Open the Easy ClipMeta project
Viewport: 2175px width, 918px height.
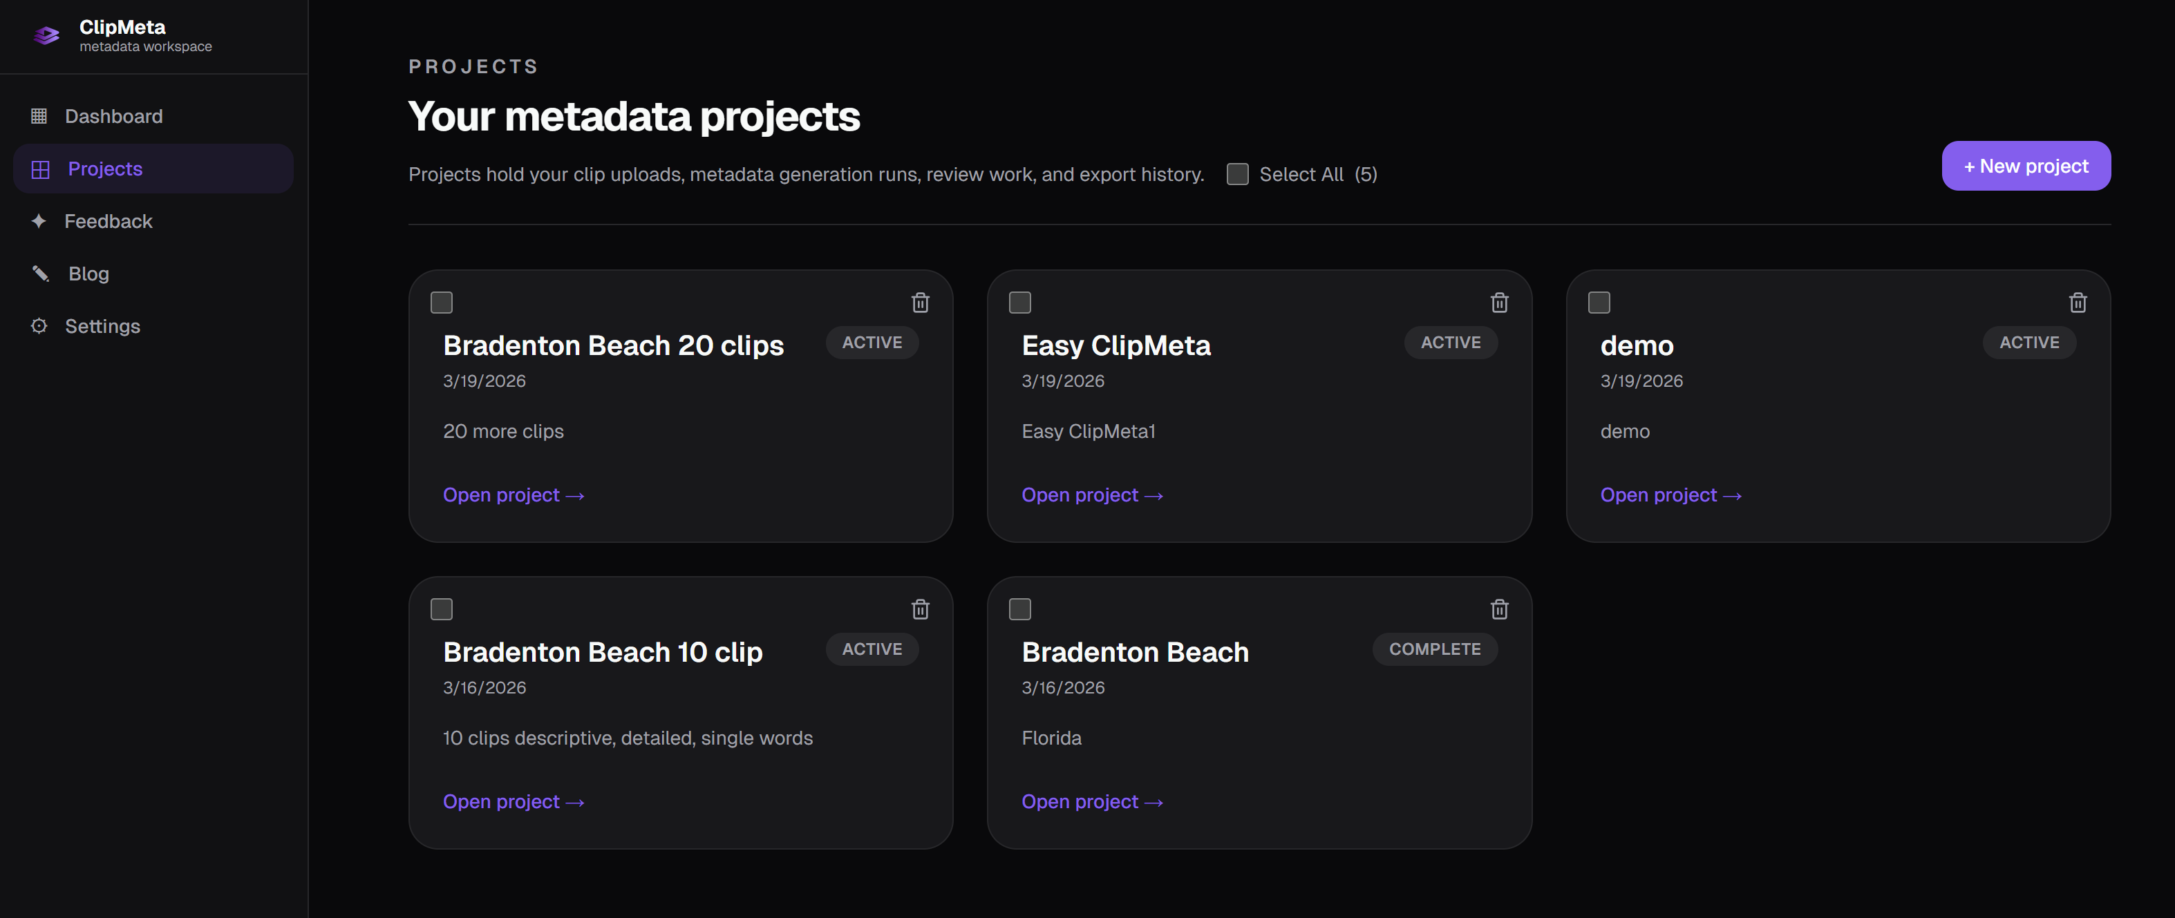coord(1093,495)
